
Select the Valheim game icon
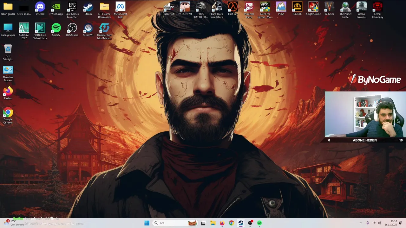tap(329, 9)
